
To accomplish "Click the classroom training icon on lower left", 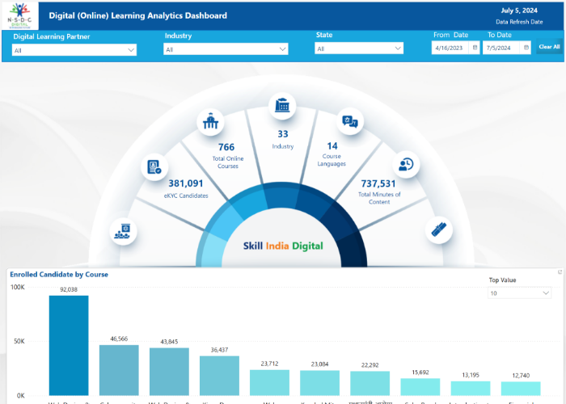I will pos(123,231).
